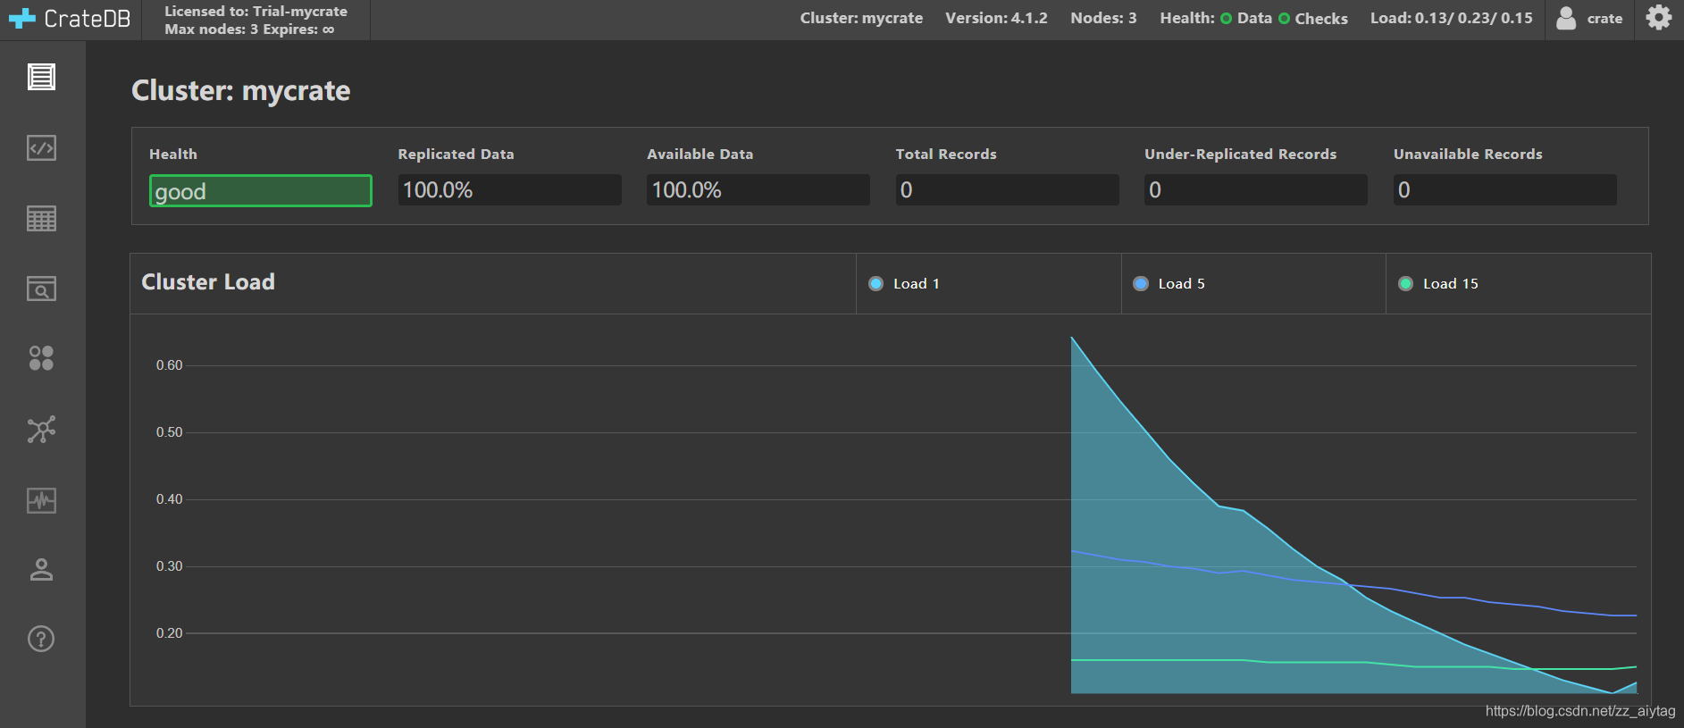This screenshot has width=1684, height=728.
Task: Click the Available Data 100.0% value
Action: (758, 190)
